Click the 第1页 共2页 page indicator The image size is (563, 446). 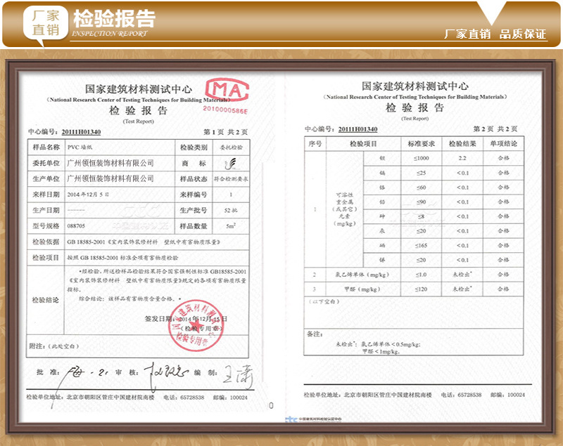[225, 132]
